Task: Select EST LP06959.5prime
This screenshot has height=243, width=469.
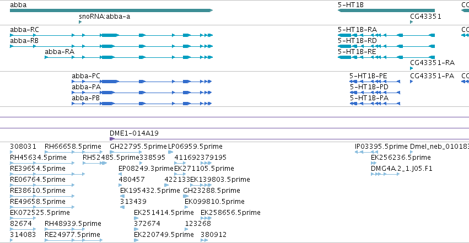Action: 195,147
